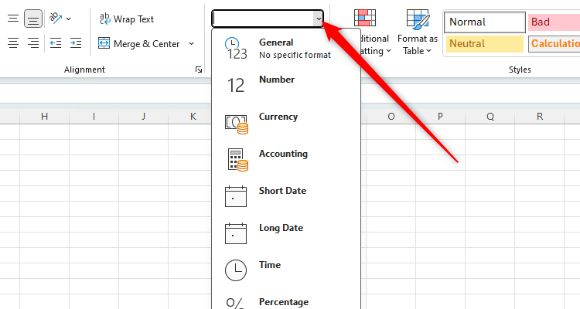Screen dimensions: 580x309
Task: Collapse the number format dropdown arrow
Action: (x=319, y=19)
